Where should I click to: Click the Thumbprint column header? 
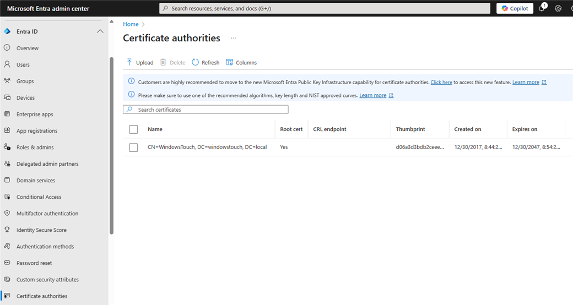click(x=410, y=129)
